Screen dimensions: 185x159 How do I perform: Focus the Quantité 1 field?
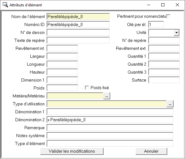(164, 56)
